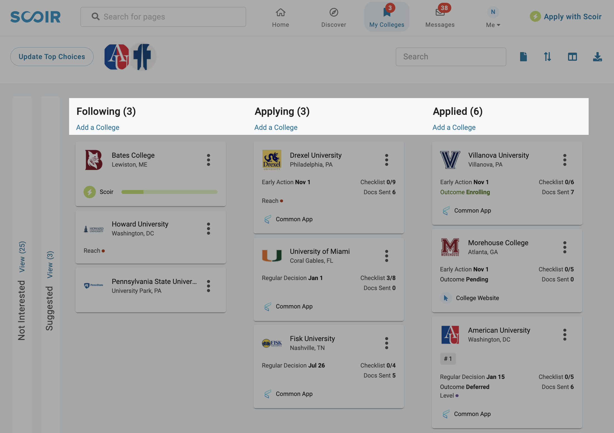Click Add a College under Applying
The width and height of the screenshot is (614, 433).
pyautogui.click(x=276, y=127)
